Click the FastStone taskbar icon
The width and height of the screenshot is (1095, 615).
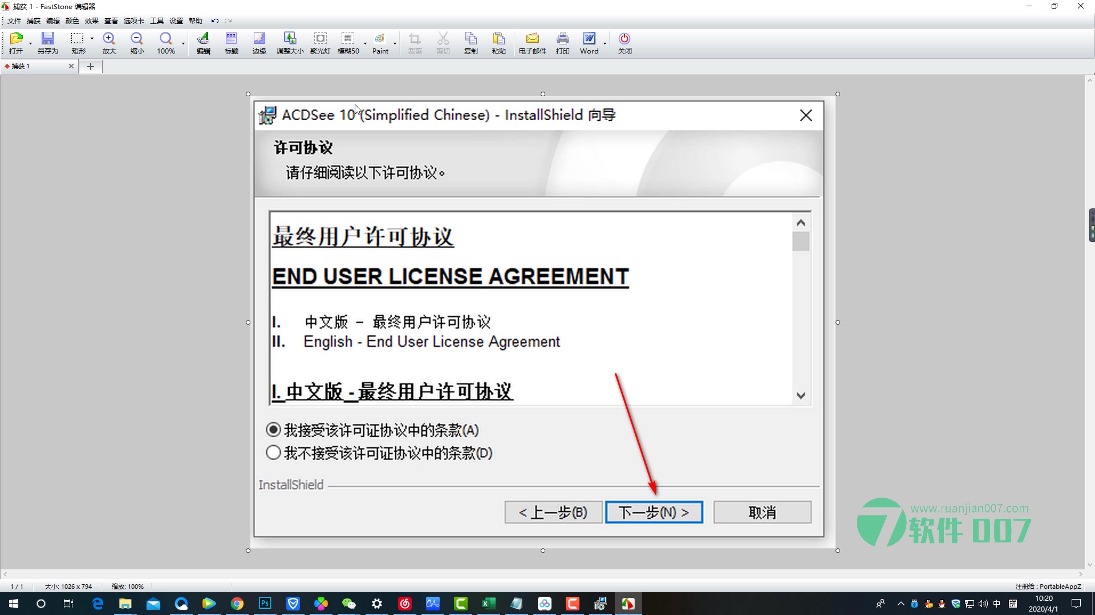[x=630, y=603]
